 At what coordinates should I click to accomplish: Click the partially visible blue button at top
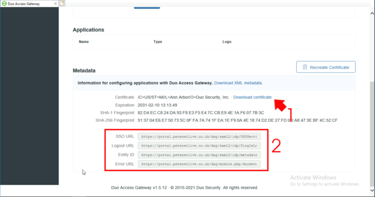(147, 8)
